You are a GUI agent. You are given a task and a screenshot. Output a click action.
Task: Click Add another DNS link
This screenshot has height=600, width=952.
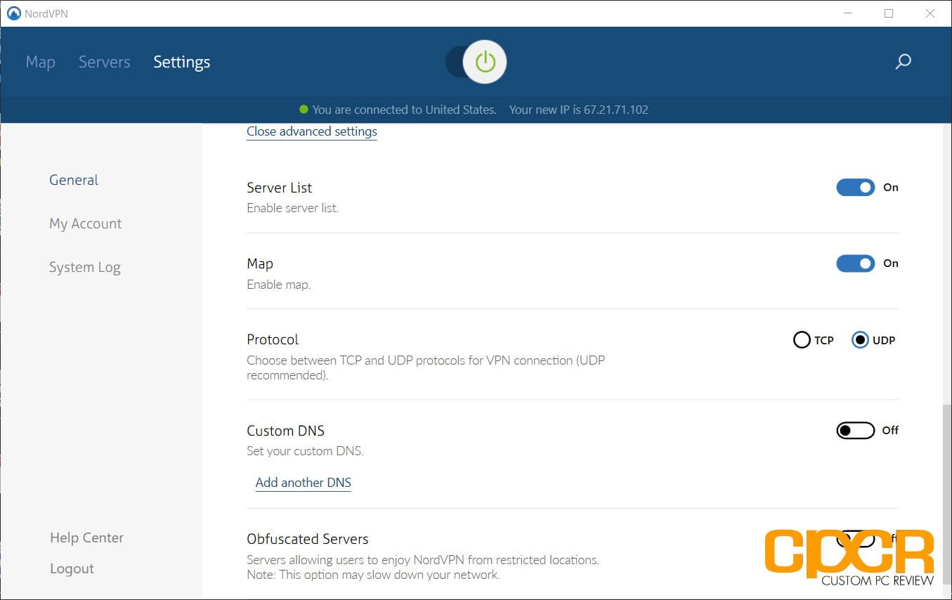pyautogui.click(x=303, y=483)
